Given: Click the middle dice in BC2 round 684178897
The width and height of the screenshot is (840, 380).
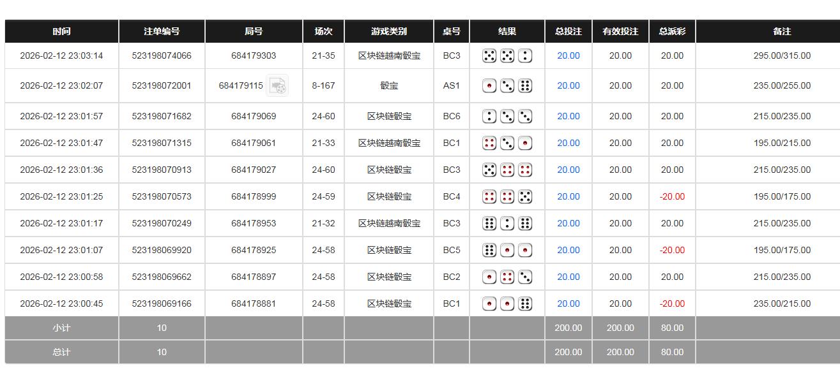Looking at the screenshot, I should 507,277.
